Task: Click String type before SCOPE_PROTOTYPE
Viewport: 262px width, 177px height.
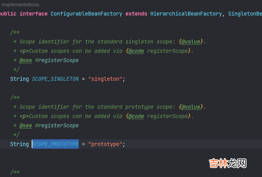Action: (19, 144)
